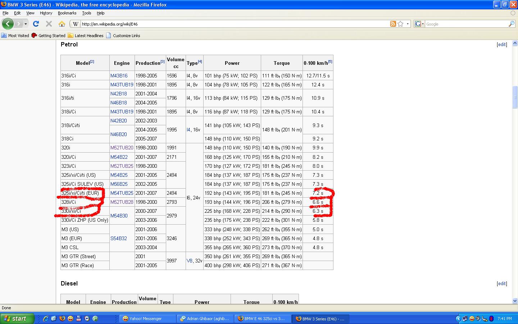Open the Bookmarks menu
This screenshot has height=324, width=518.
tap(67, 13)
